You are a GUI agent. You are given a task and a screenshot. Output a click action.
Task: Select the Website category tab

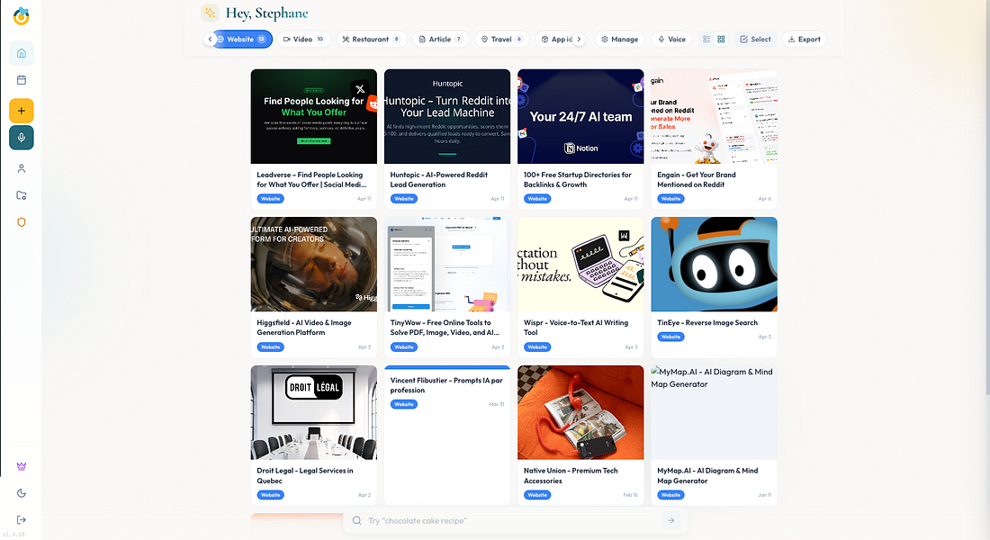pyautogui.click(x=242, y=40)
